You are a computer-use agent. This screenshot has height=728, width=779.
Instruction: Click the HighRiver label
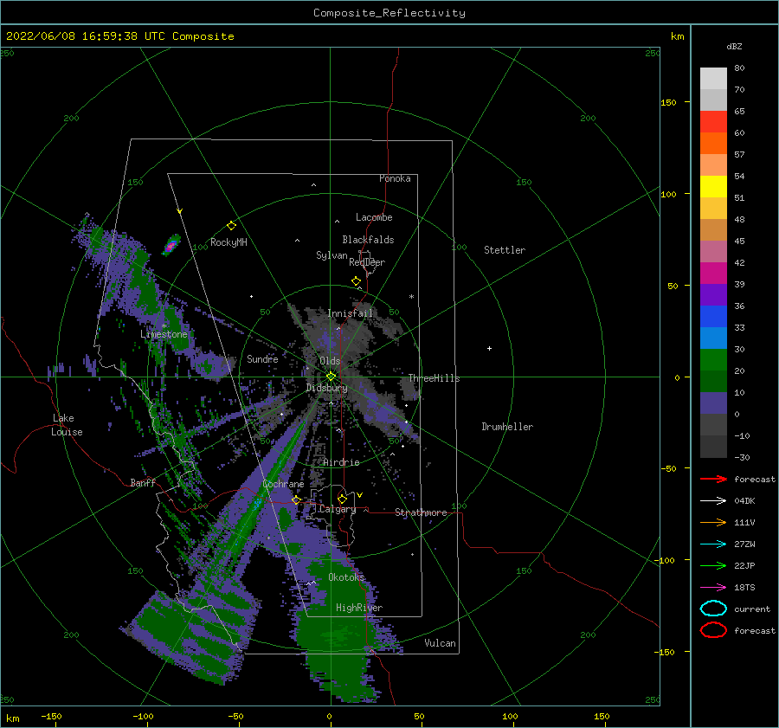(359, 608)
